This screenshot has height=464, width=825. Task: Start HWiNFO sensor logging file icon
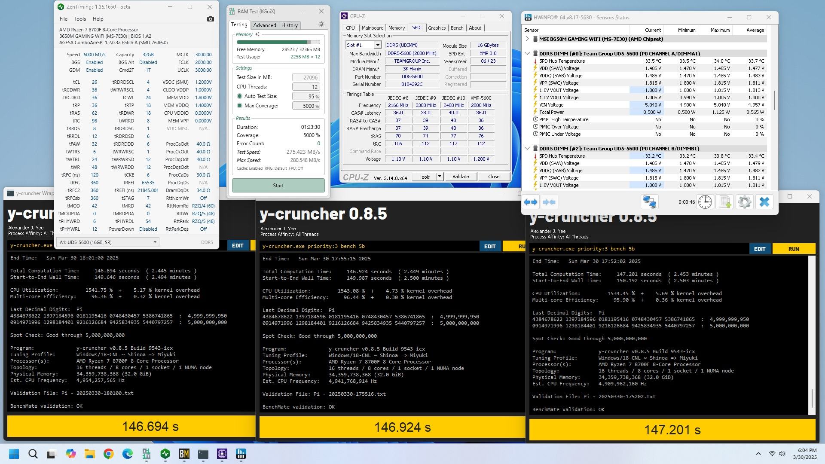tap(724, 202)
